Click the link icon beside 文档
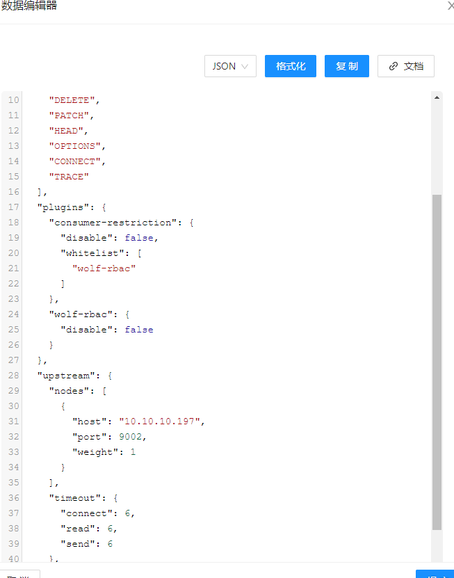 (394, 66)
